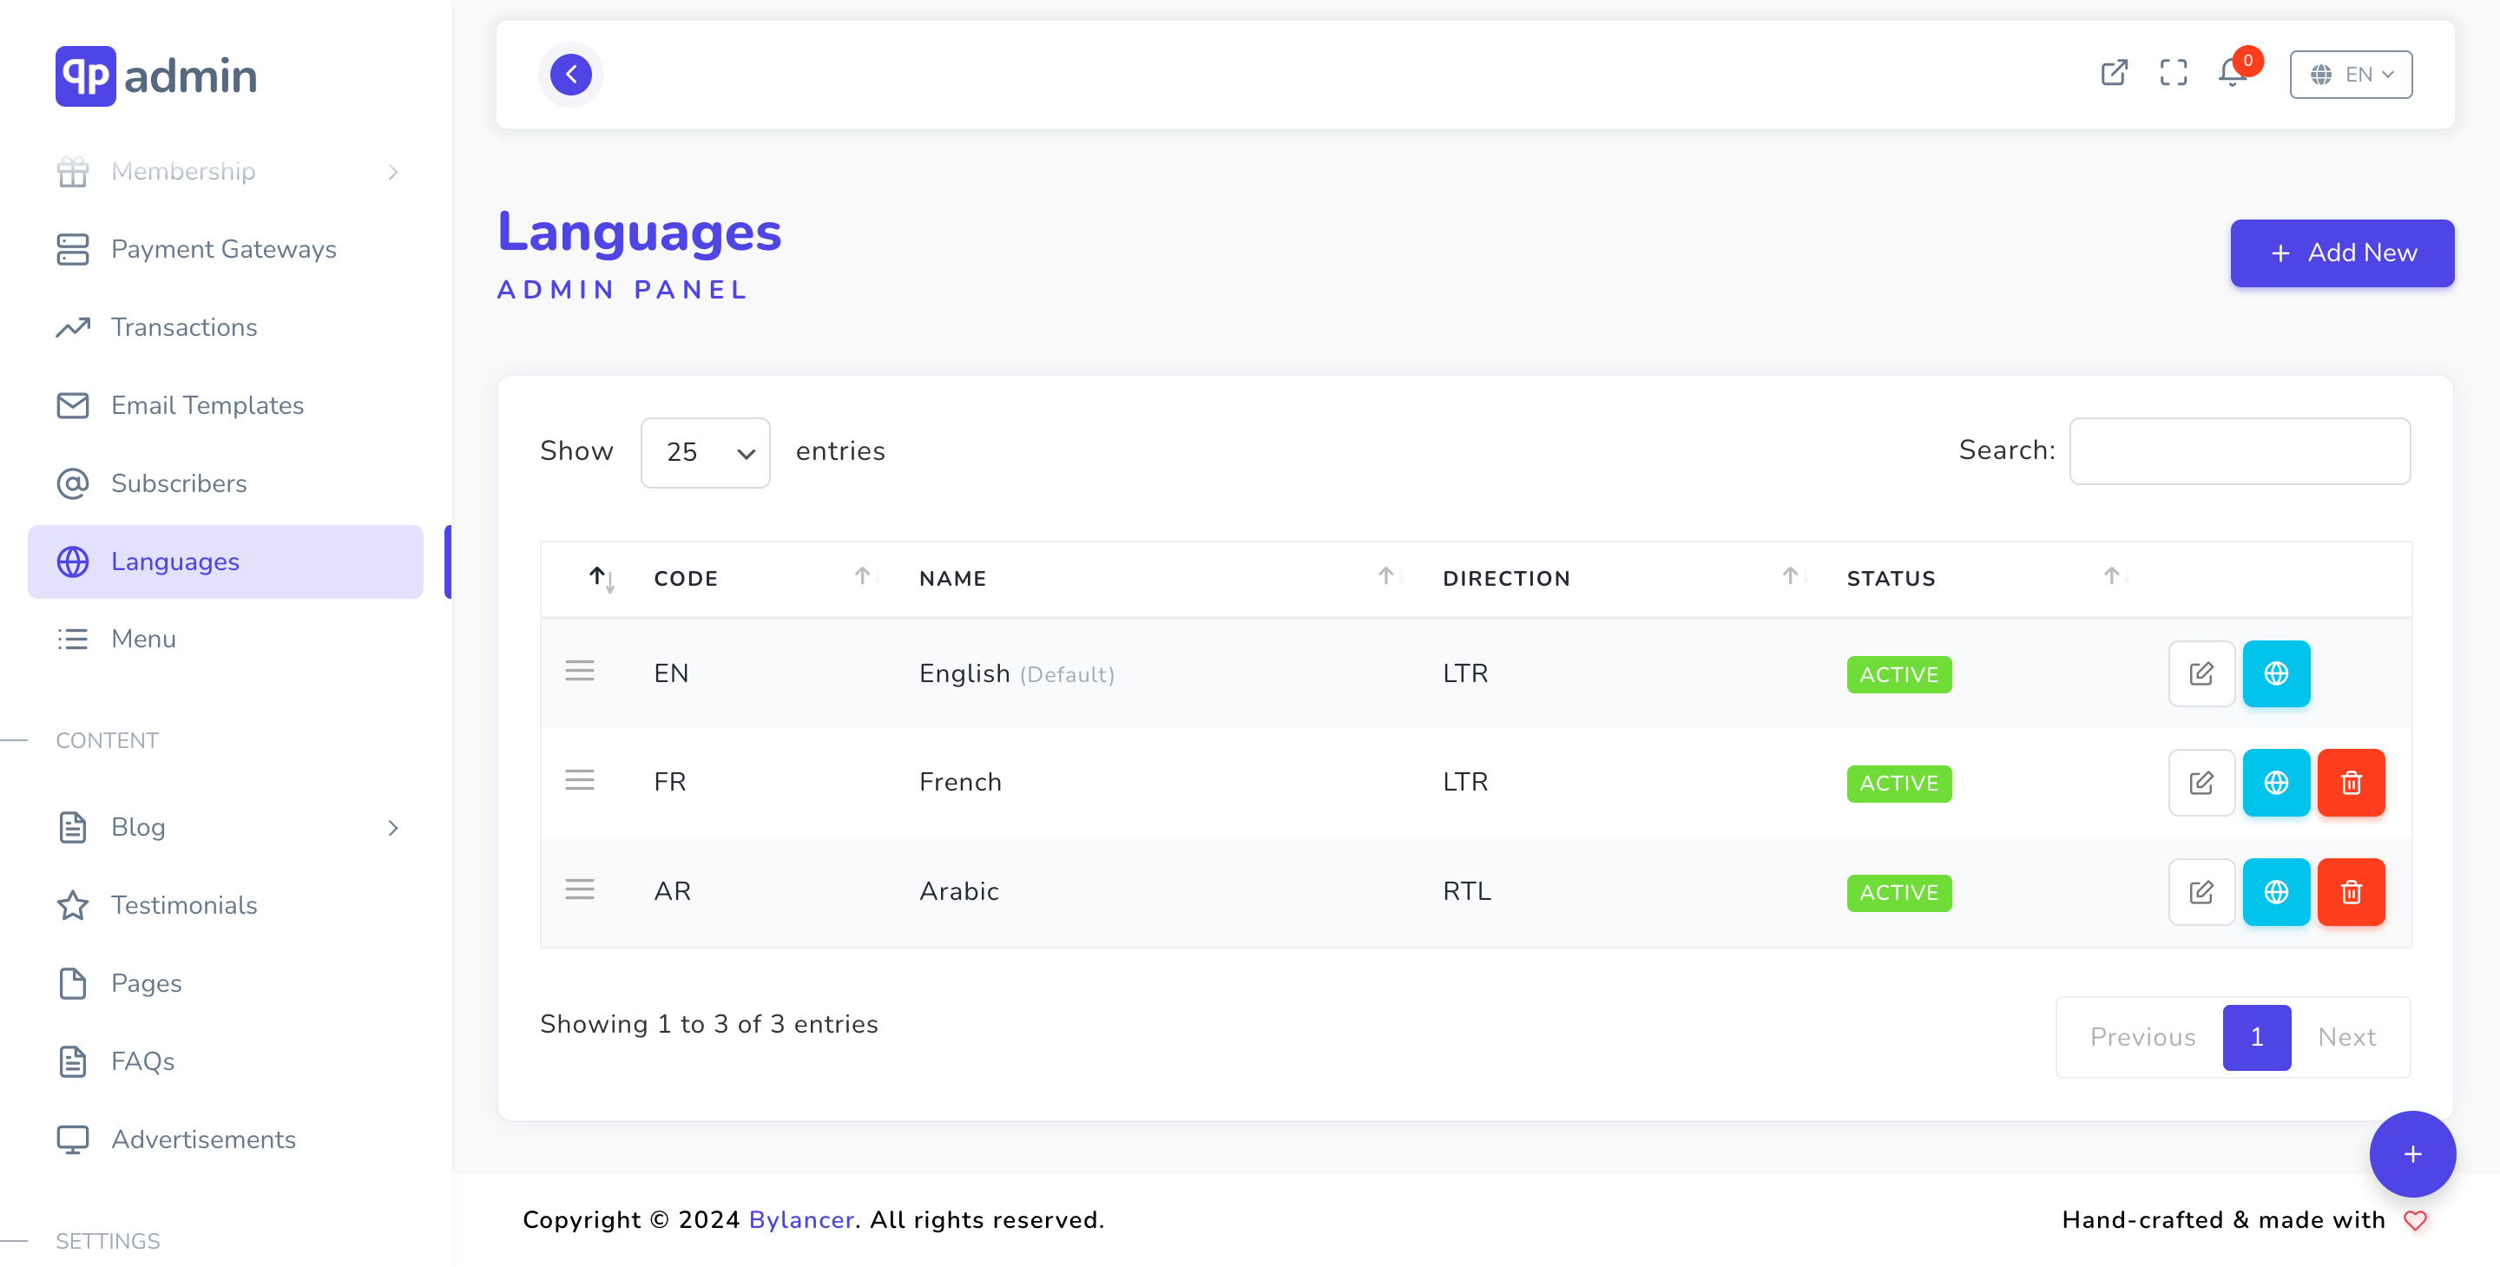
Task: Click the Languages page heading
Action: 639,233
